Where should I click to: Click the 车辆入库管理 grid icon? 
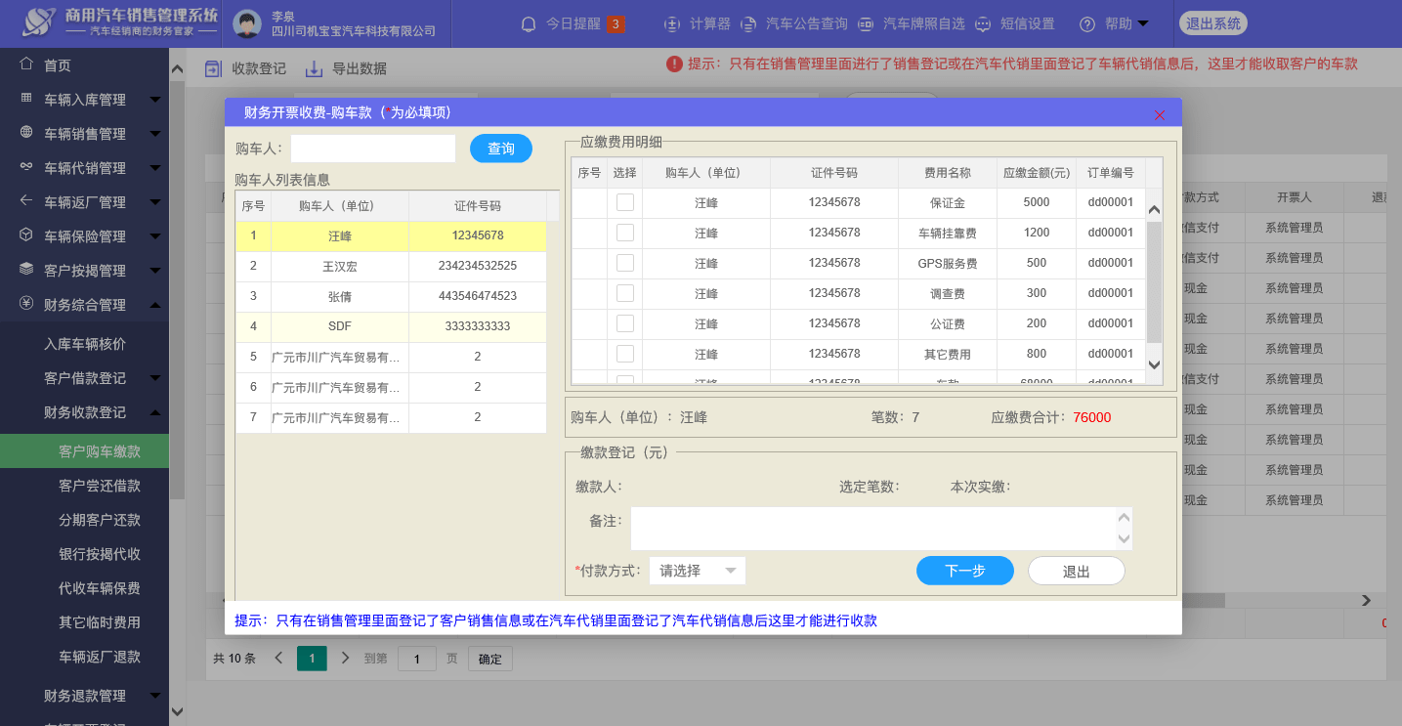pos(26,99)
